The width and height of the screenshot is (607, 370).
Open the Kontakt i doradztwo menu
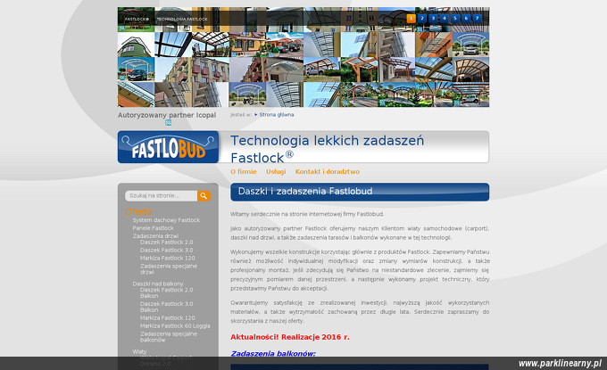click(327, 172)
